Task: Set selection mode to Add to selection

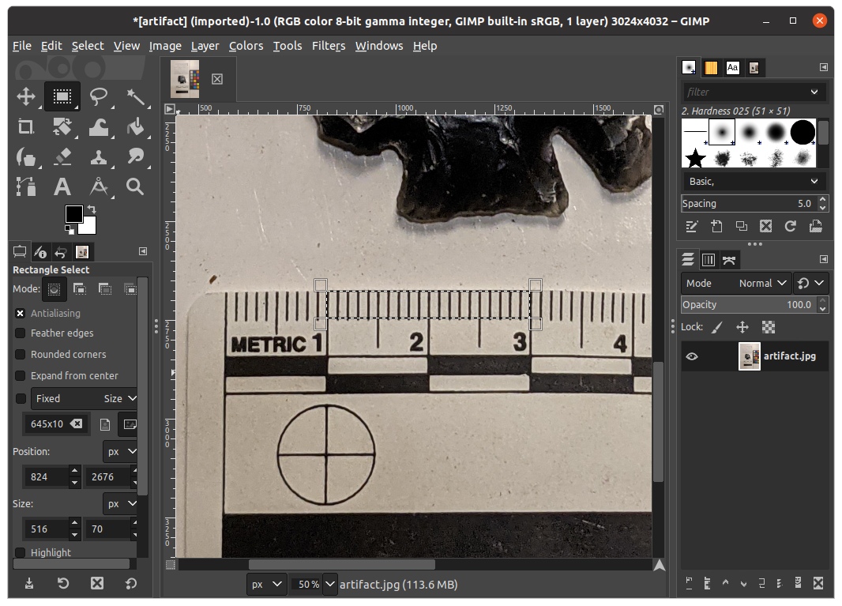Action: pyautogui.click(x=80, y=289)
